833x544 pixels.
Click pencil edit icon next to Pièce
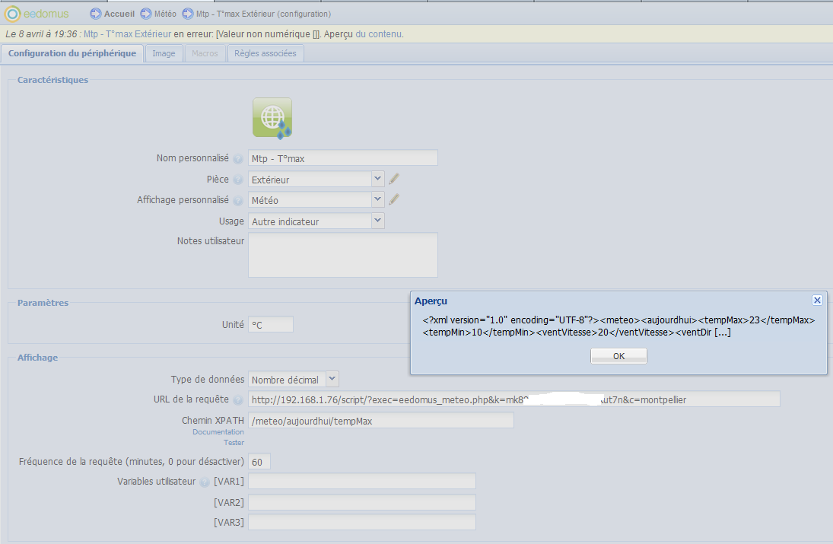coord(394,180)
